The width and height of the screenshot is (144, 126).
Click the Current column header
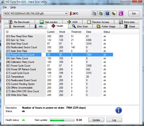52,32
